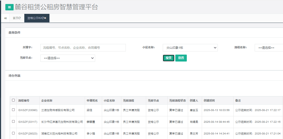The width and height of the screenshot is (283, 139).
Task: Refresh the 资格公示 tab via reload icon
Action: (x=42, y=18)
